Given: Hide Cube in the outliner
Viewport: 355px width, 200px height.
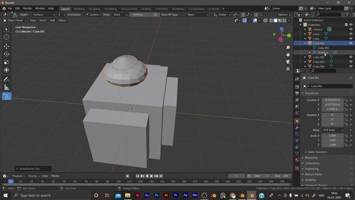Looking at the screenshot, I should tap(351, 38).
